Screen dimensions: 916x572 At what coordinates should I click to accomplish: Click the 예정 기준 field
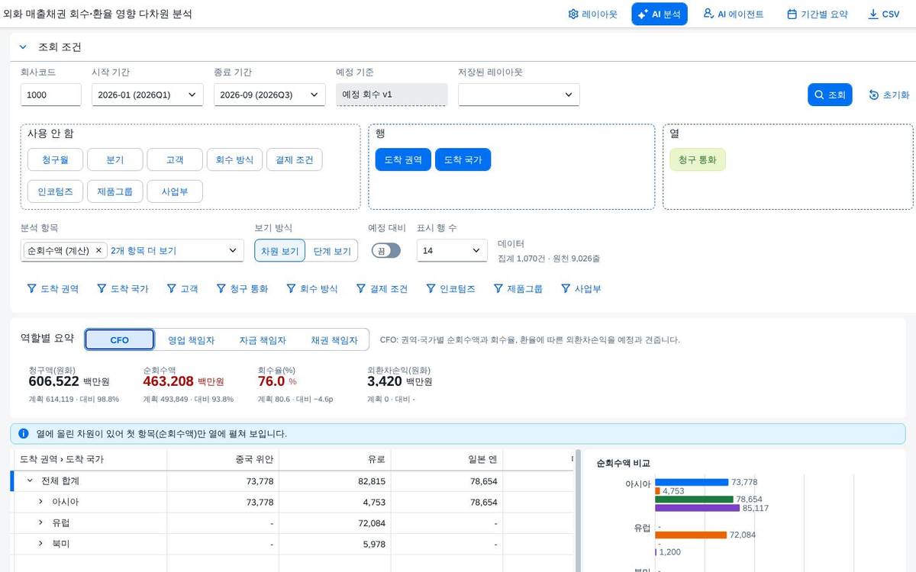[392, 95]
